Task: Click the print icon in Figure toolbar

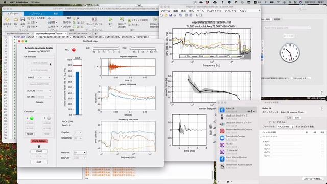Action: 175,15
